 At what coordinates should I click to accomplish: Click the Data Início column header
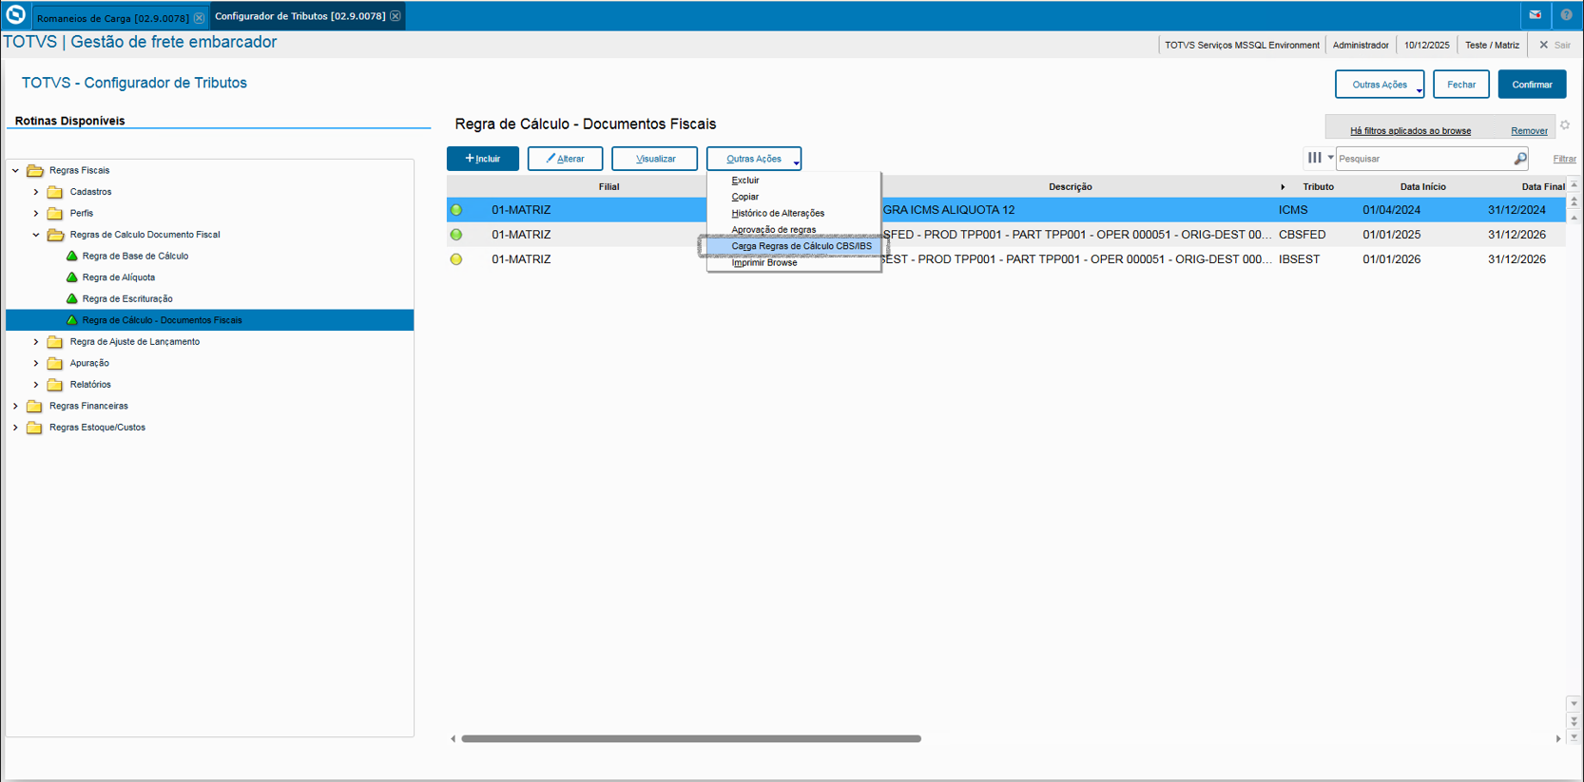(x=1422, y=187)
